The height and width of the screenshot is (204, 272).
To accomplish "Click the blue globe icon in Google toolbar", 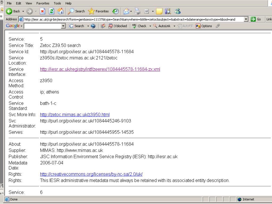I will (x=93, y=26).
